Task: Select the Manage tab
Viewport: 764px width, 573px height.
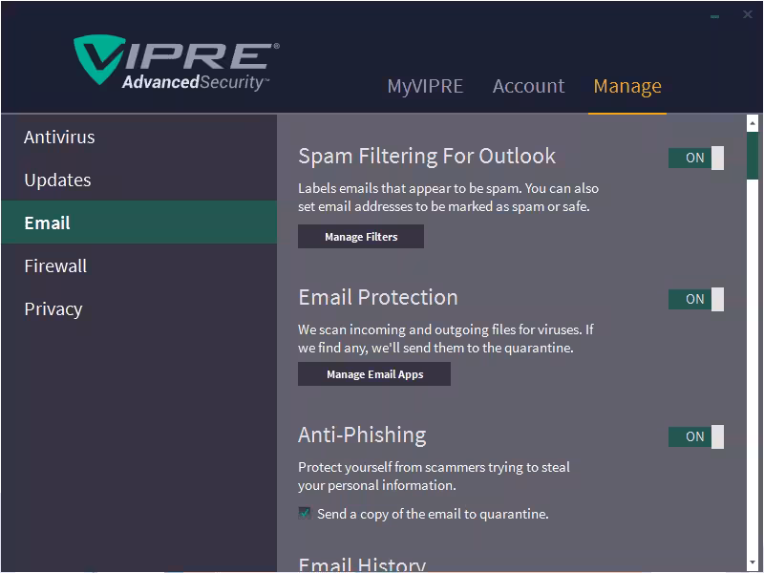Action: point(627,86)
